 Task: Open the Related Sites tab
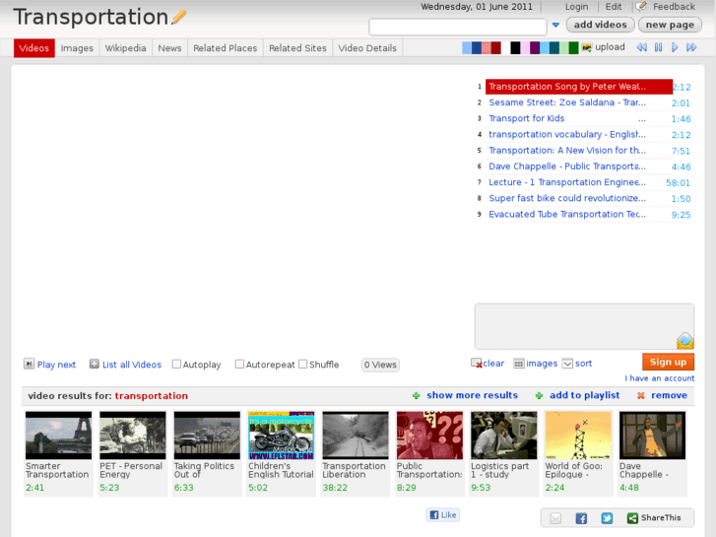pos(297,48)
